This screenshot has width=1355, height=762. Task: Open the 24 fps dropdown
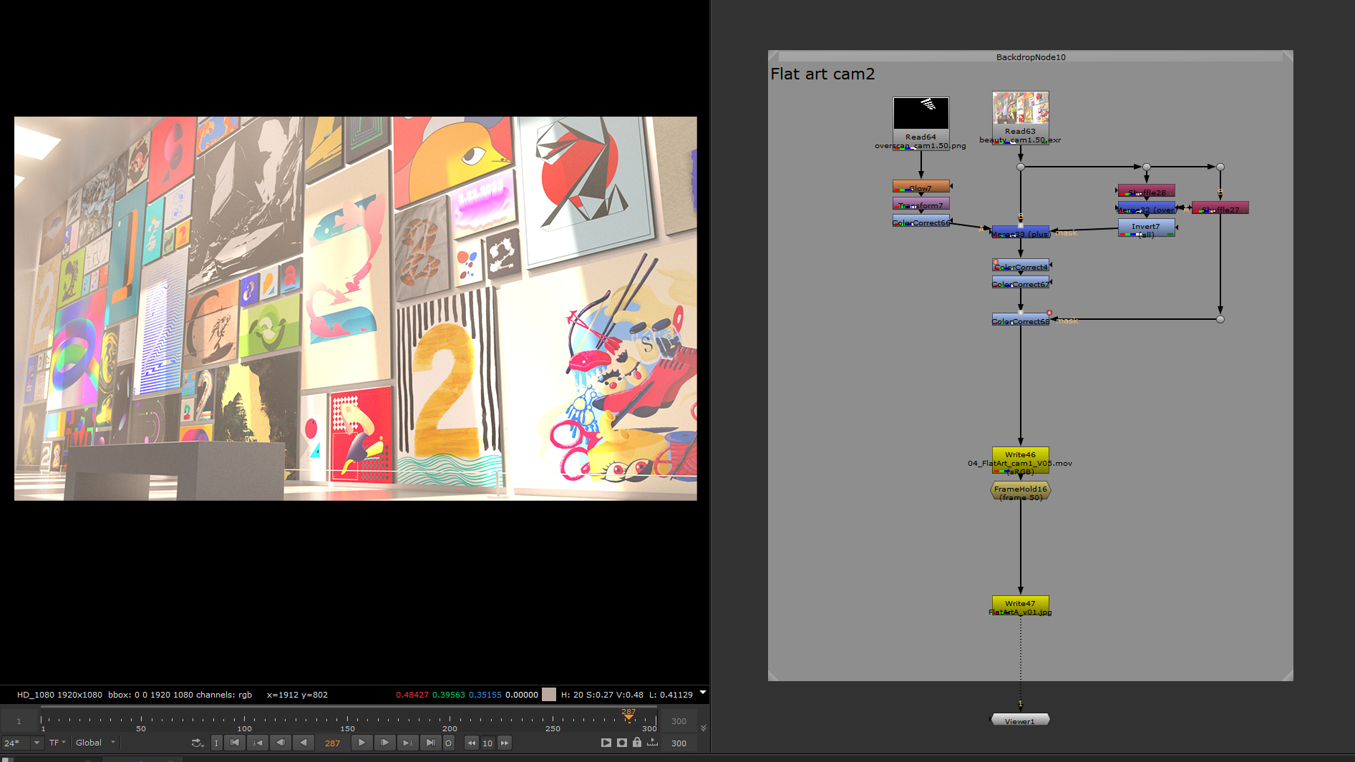pos(22,743)
